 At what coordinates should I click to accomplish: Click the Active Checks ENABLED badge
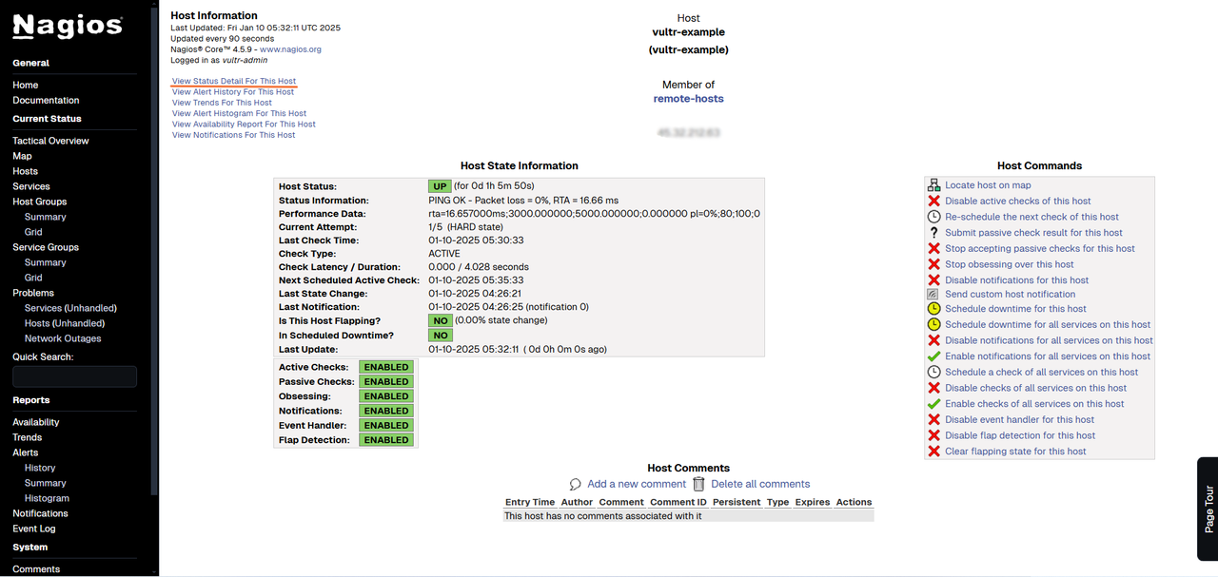(386, 367)
